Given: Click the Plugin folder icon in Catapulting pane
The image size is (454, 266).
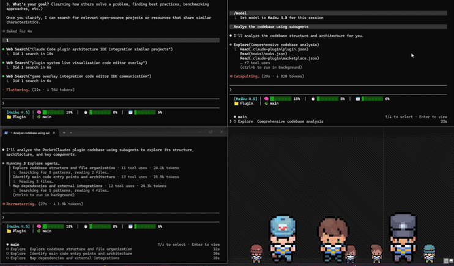Looking at the screenshot, I should click(x=236, y=104).
